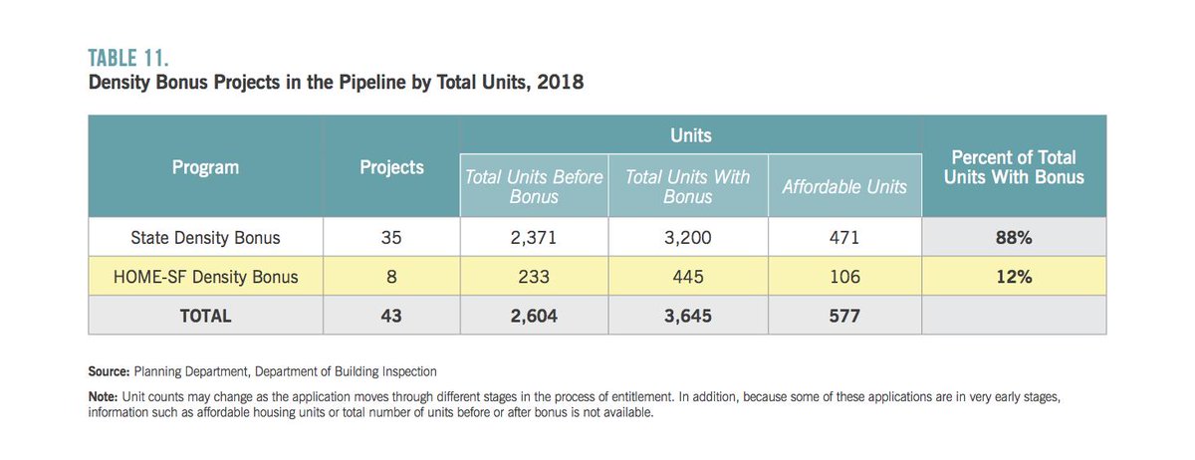Select the 'TOTAL' row label

[204, 316]
